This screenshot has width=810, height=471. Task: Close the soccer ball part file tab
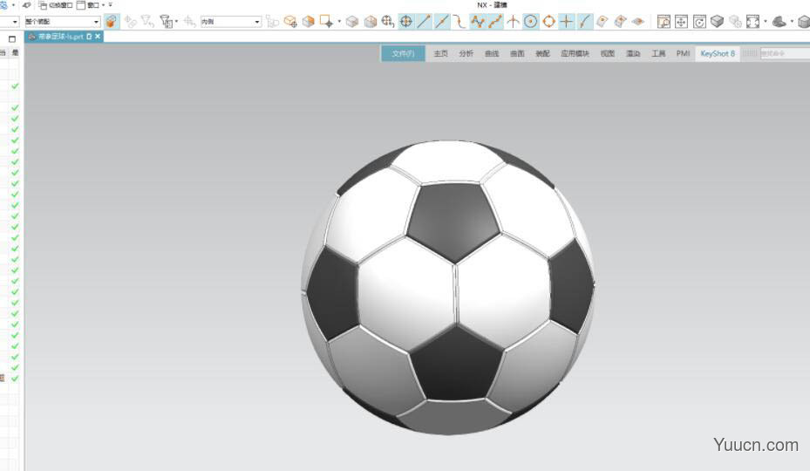pos(98,37)
